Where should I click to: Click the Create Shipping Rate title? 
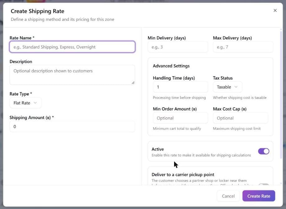pyautogui.click(x=37, y=11)
